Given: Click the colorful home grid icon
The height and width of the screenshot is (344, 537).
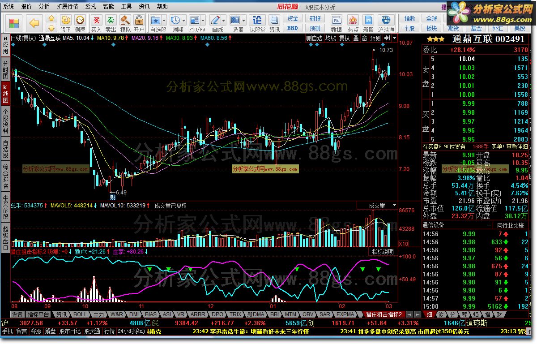Looking at the screenshot, I should tap(14, 22).
